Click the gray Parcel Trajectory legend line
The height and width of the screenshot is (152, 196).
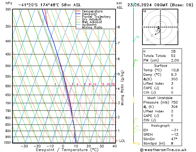[x=79, y=17]
